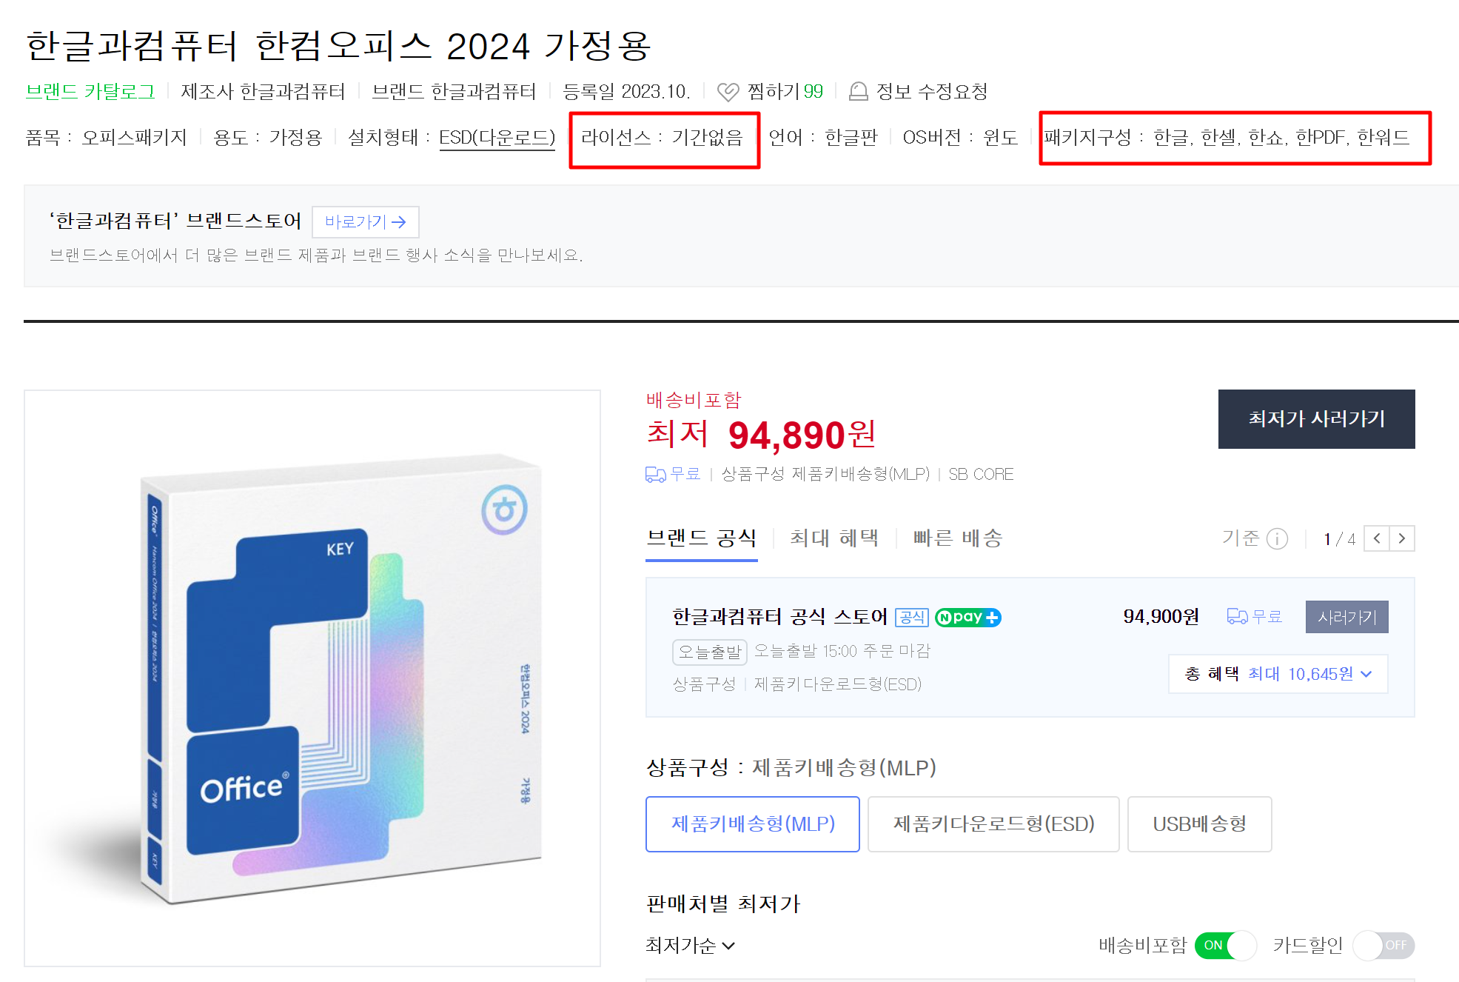Viewport: 1459px width, 982px height.
Task: Click the 최저가 사러가기 button
Action: pyautogui.click(x=1316, y=419)
